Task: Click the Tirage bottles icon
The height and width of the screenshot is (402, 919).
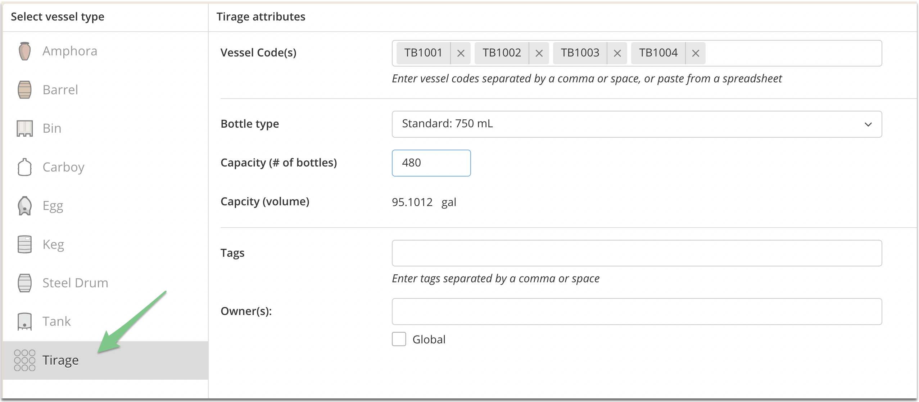Action: coord(24,360)
